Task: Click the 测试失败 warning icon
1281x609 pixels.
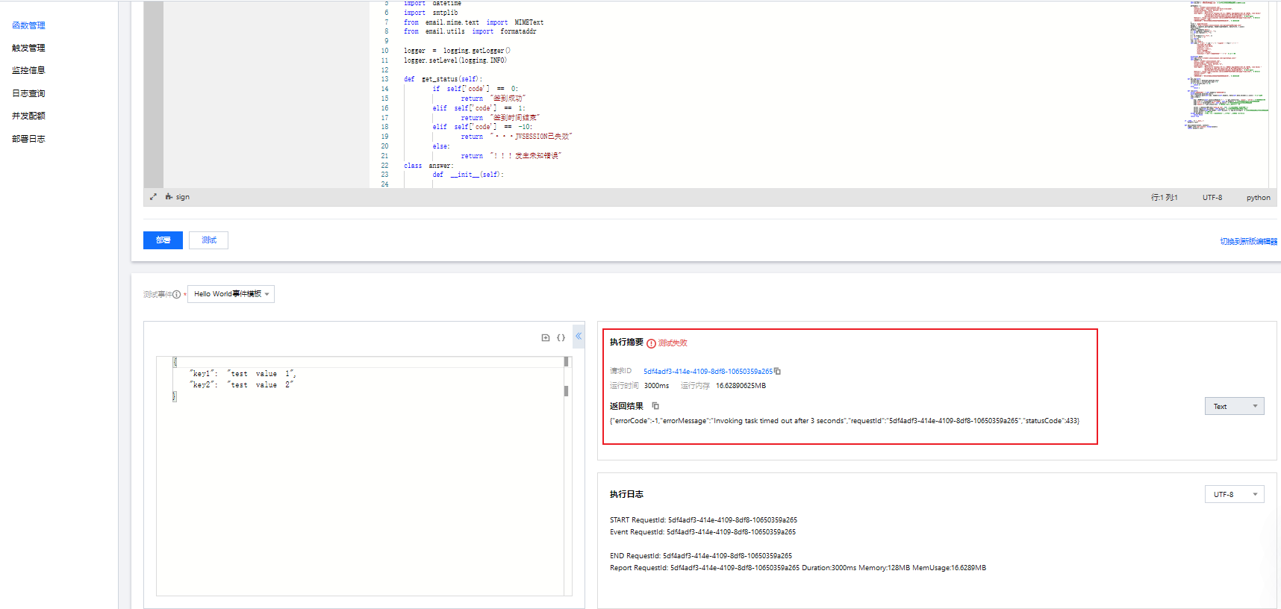Action: (651, 343)
